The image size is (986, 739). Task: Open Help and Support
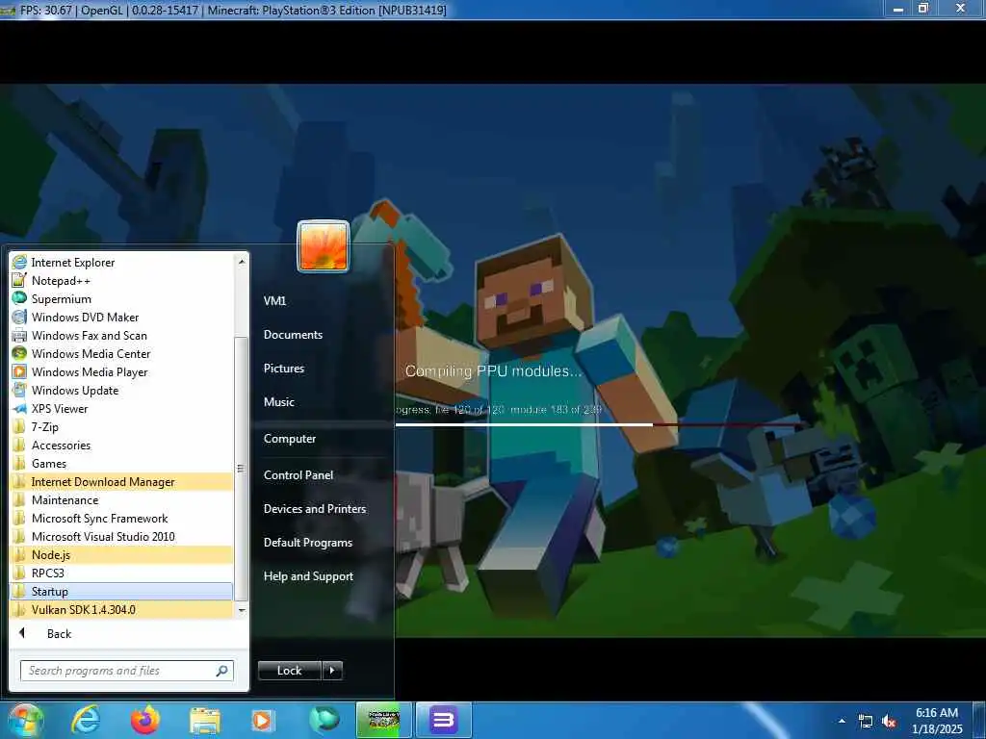click(x=308, y=575)
